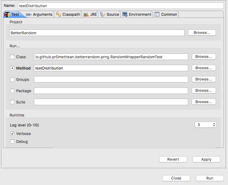Click the "Run..." section label
Image resolution: width=228 pixels, height=185 pixels.
tap(15, 46)
